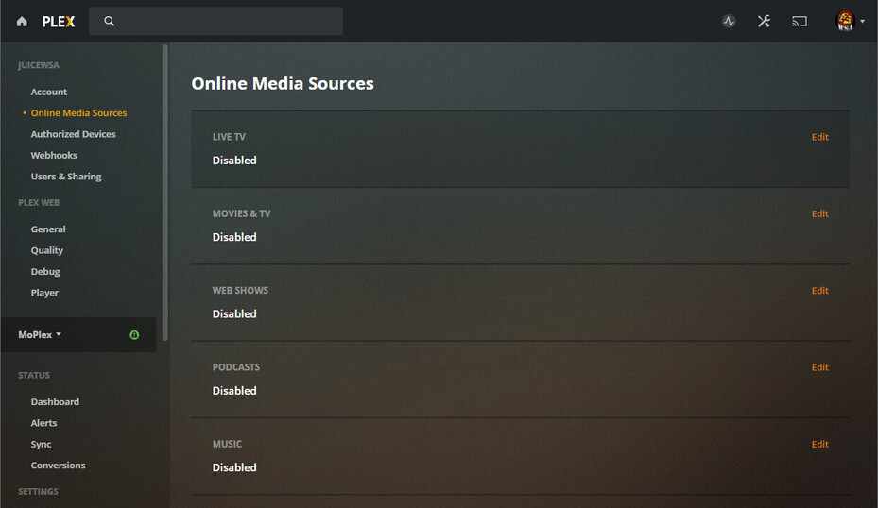Open Users & Sharing
Image resolution: width=878 pixels, height=508 pixels.
coord(66,177)
